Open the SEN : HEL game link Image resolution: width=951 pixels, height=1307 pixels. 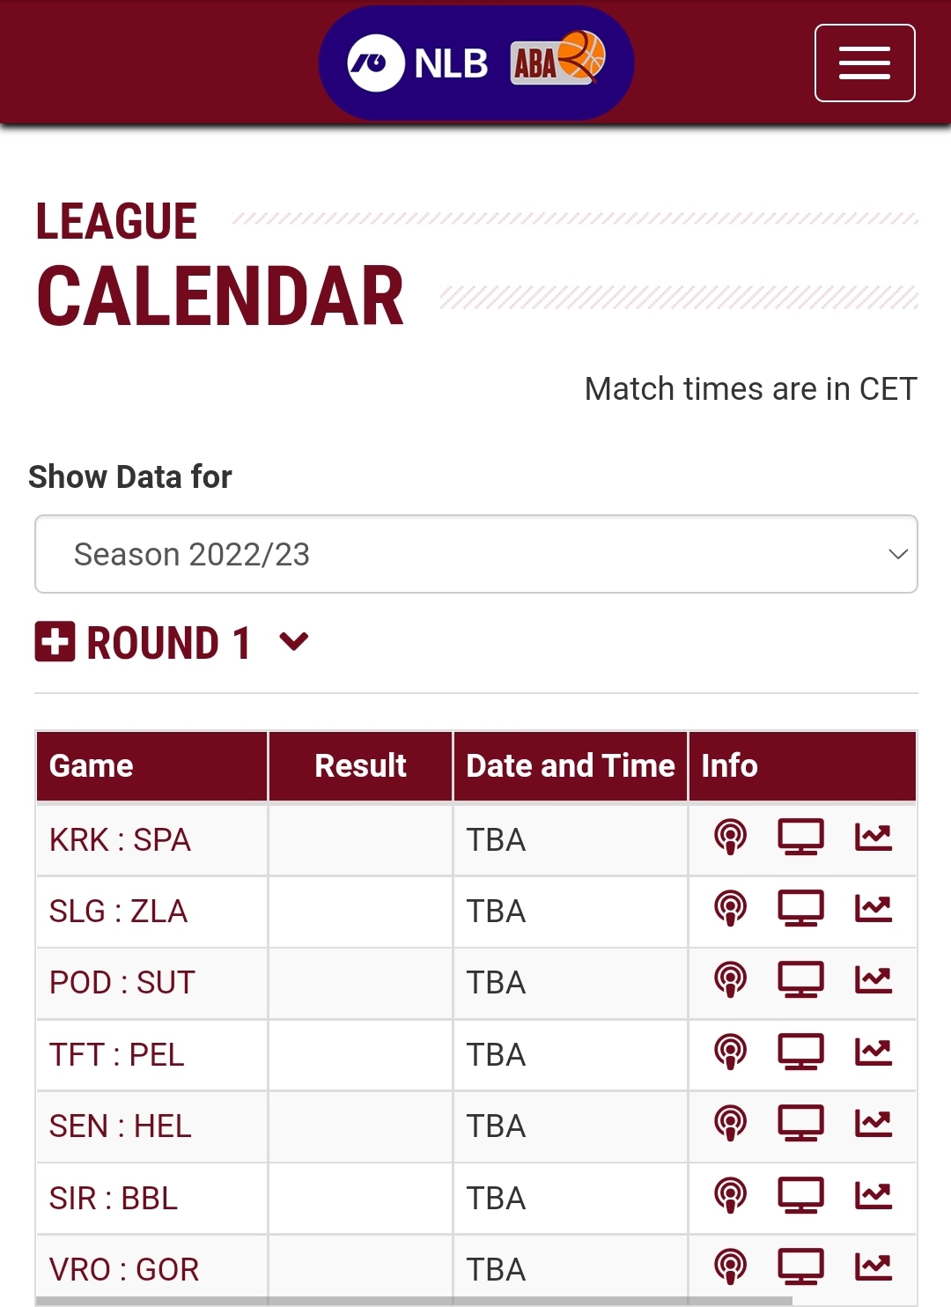(120, 1126)
